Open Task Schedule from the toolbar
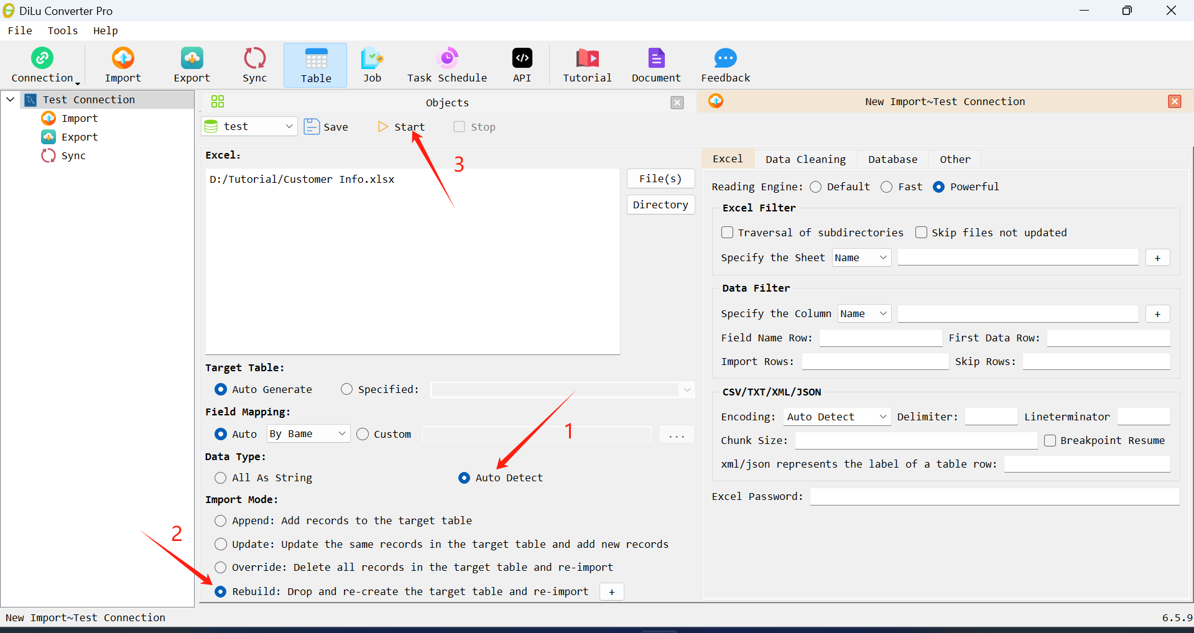This screenshot has height=633, width=1194. pyautogui.click(x=447, y=58)
